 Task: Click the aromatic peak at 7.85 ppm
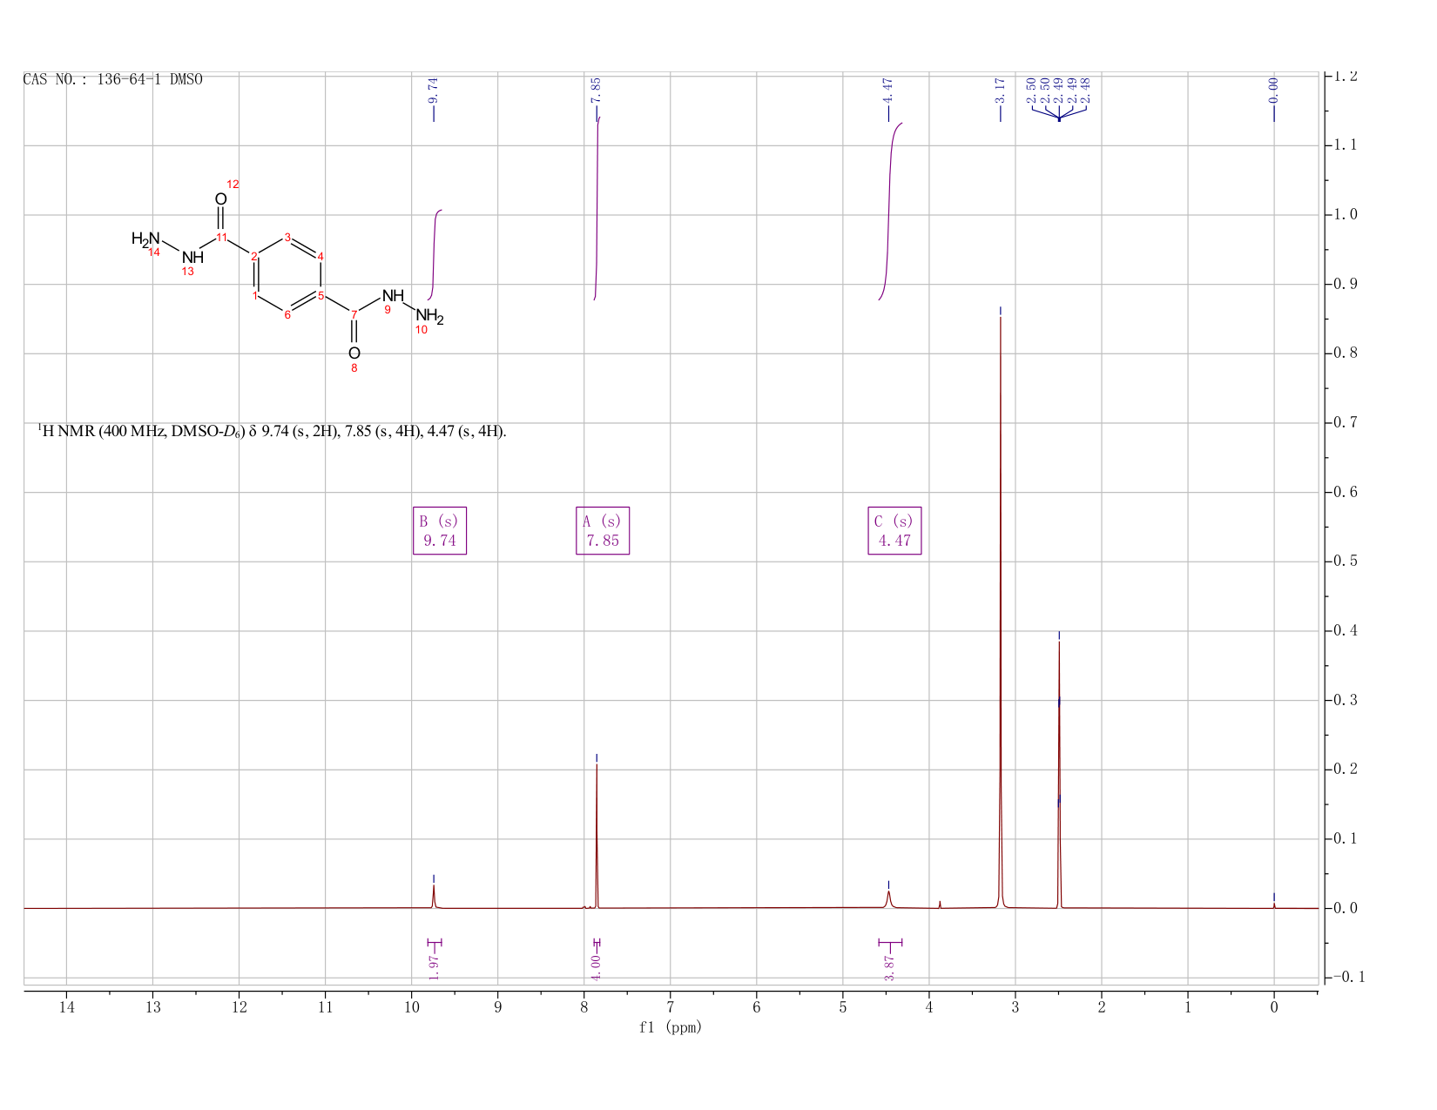[x=597, y=836]
